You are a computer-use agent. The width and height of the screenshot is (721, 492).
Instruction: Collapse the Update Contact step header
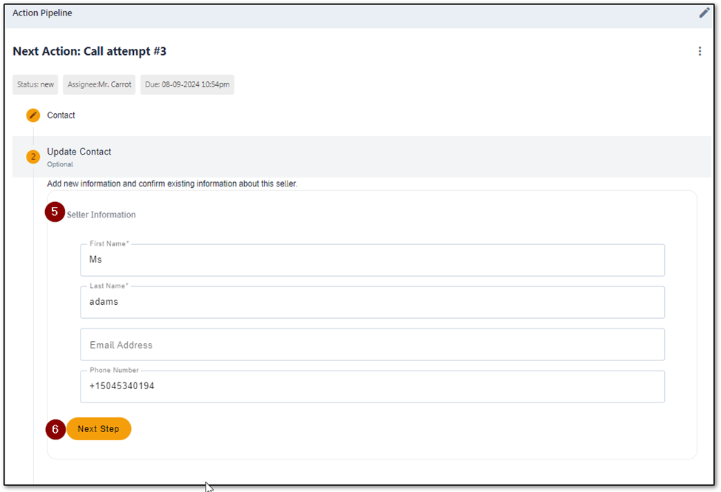click(362, 157)
